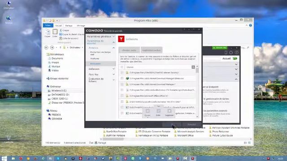Click the Explorer search magnifier icon
The width and height of the screenshot is (287, 161).
pos(248,47)
